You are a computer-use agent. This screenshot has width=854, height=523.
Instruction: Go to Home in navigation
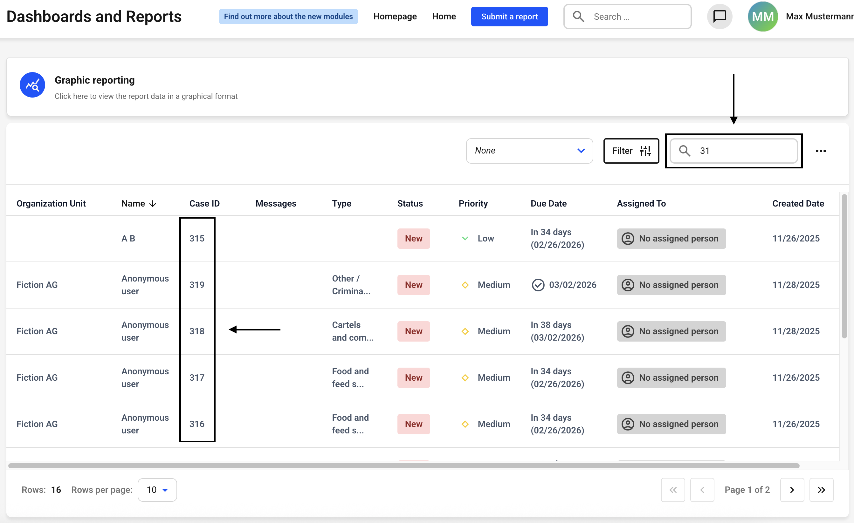[444, 16]
